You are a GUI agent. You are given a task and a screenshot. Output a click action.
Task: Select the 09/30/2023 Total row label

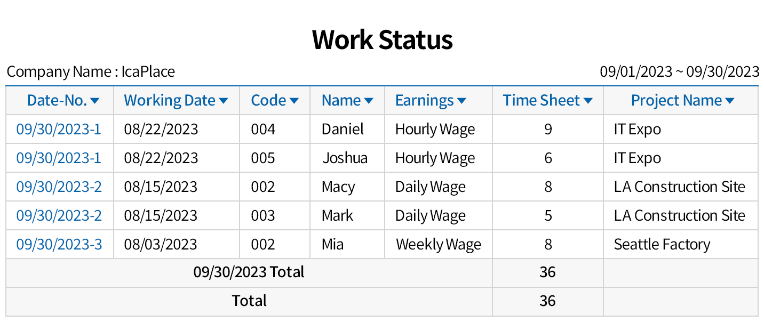click(249, 272)
